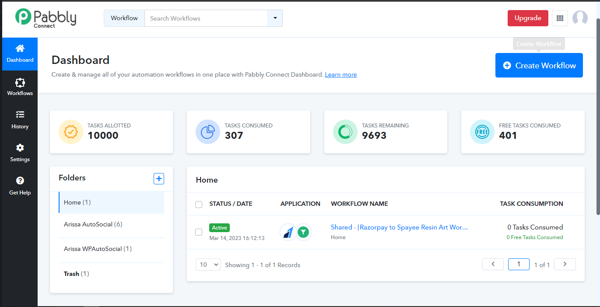Click the vertical scrollbar on the right
Screen dimensions: 600x307
point(598,116)
